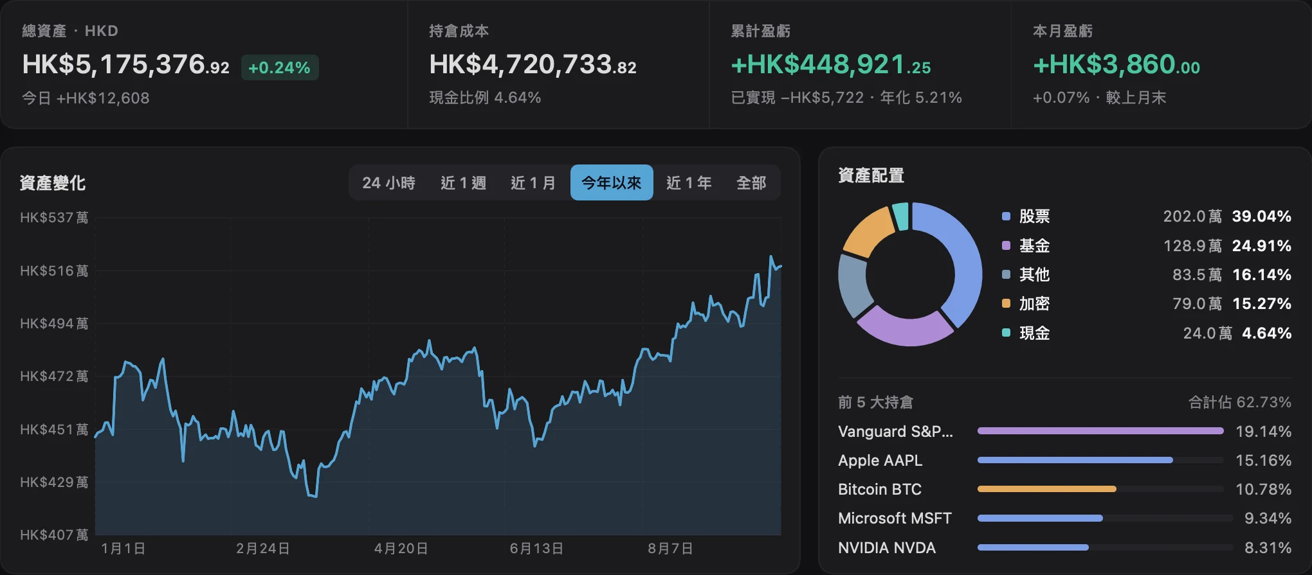Click the teal 現金 legend swatch
The height and width of the screenshot is (575, 1312).
pyautogui.click(x=1006, y=333)
